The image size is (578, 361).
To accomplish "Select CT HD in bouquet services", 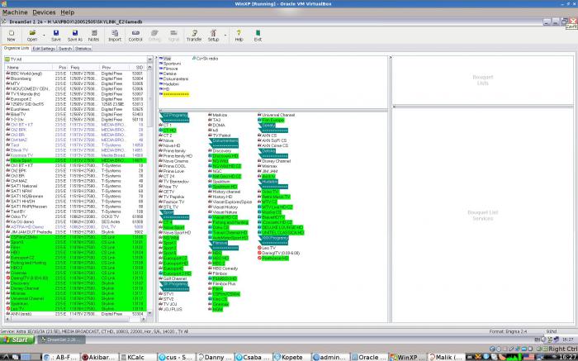I will 168,131.
